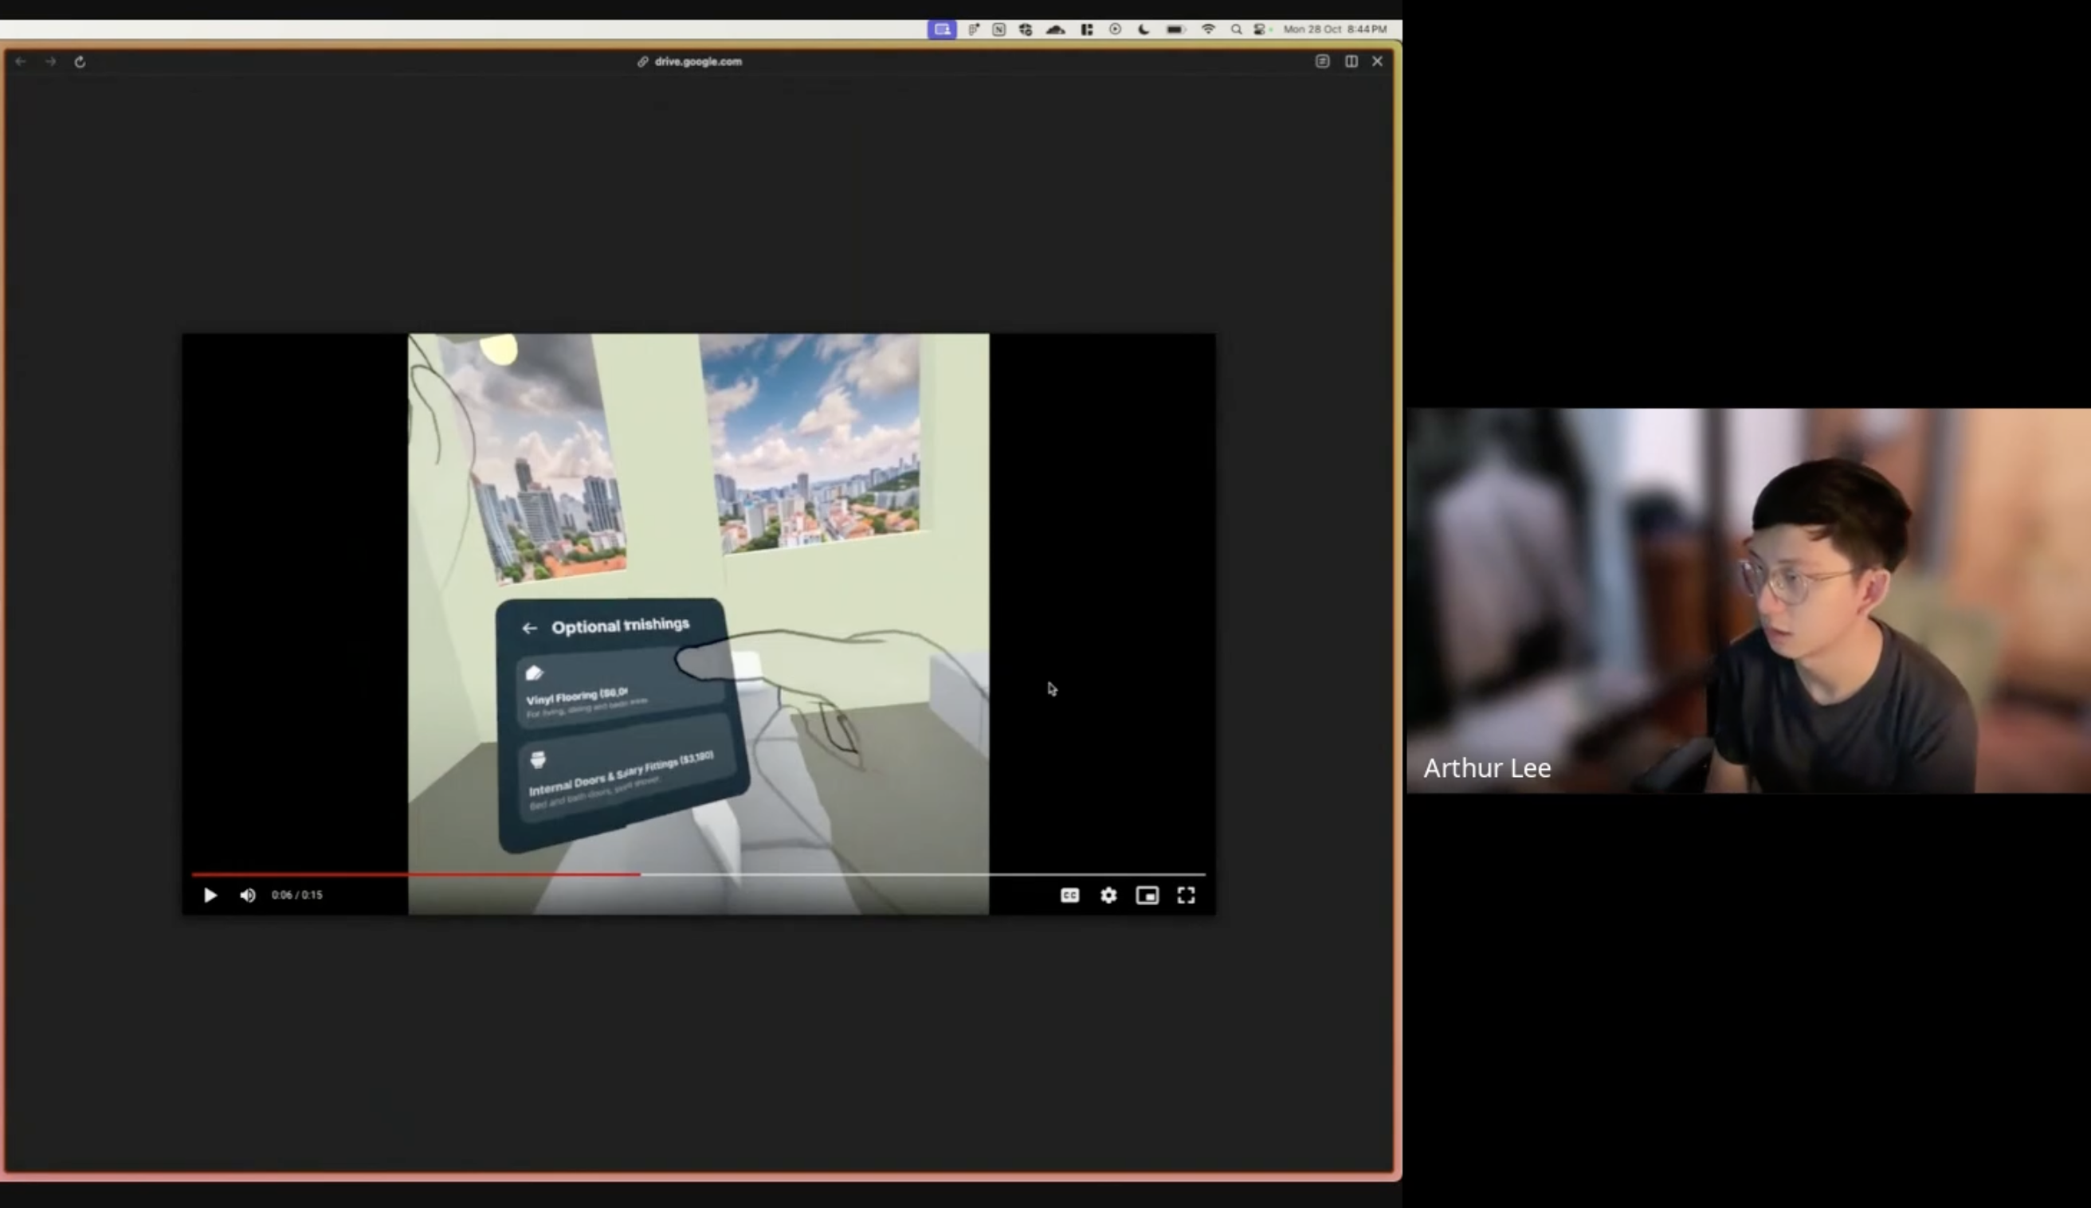Enable picture-in-picture mode
The image size is (2091, 1208).
coord(1146,895)
